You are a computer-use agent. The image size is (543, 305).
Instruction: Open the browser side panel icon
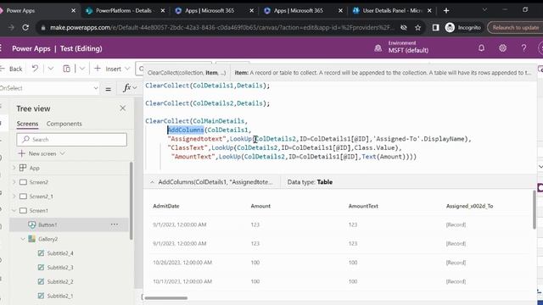435,27
